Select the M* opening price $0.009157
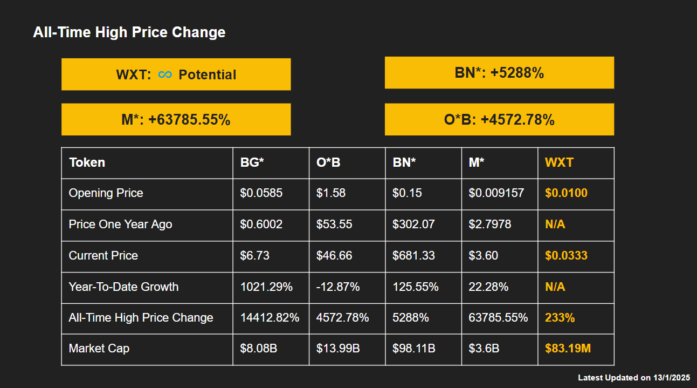 click(x=496, y=193)
